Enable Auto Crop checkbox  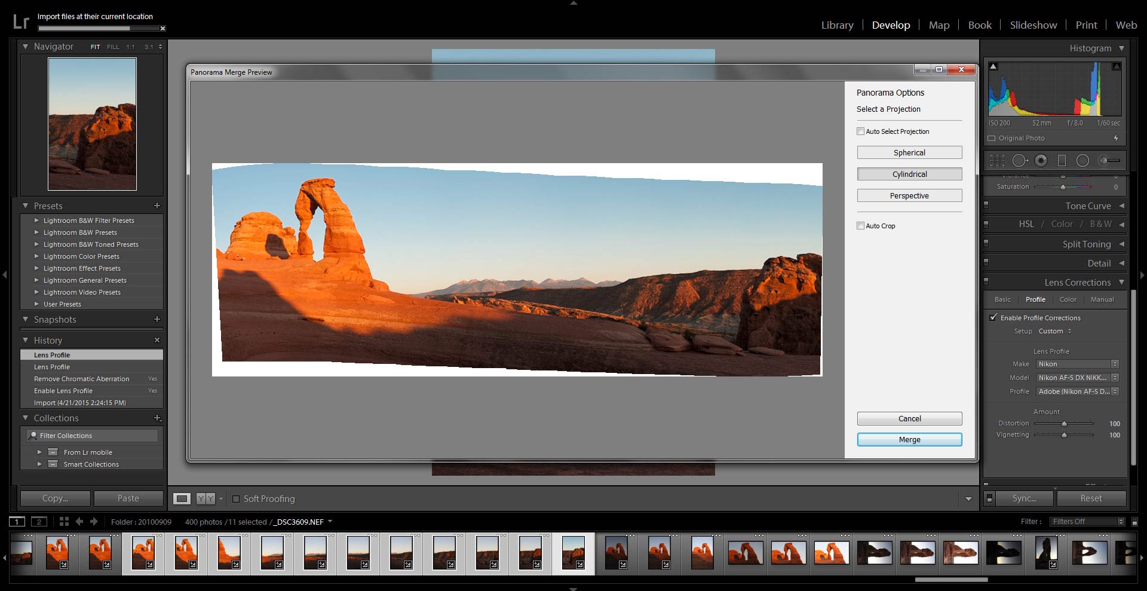(860, 226)
